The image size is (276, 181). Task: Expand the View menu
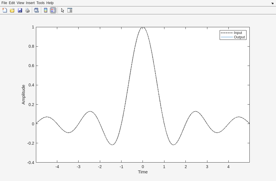click(x=20, y=3)
